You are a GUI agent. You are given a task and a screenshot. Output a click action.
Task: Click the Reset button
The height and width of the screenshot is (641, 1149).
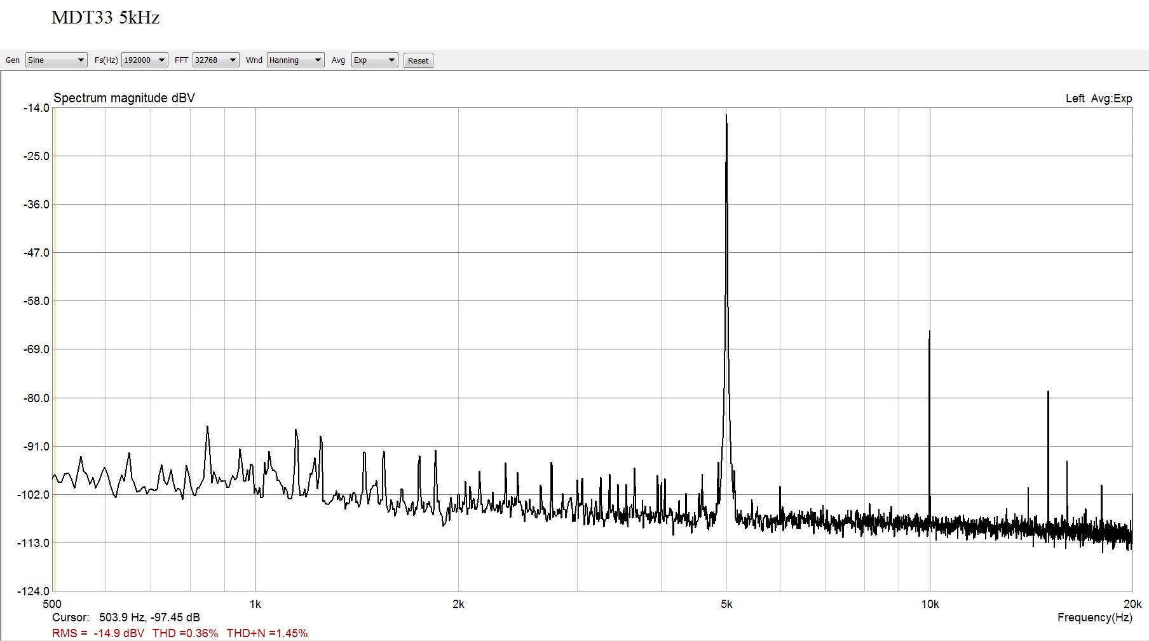(x=418, y=61)
